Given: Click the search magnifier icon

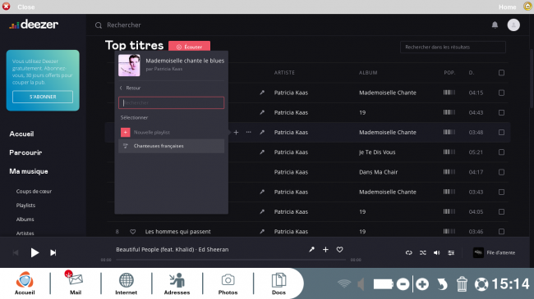Looking at the screenshot, I should (x=99, y=25).
